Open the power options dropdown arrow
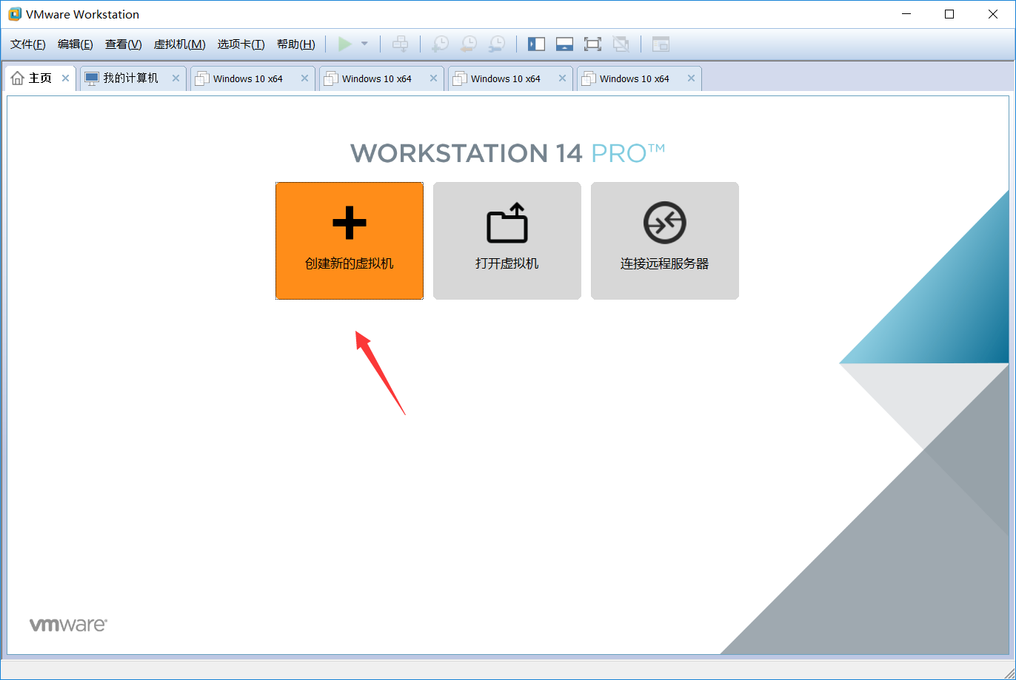The width and height of the screenshot is (1016, 680). pyautogui.click(x=364, y=44)
